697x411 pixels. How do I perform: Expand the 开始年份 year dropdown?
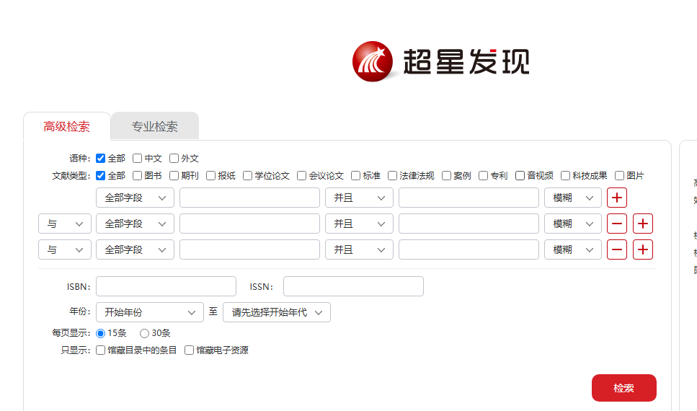coord(150,312)
